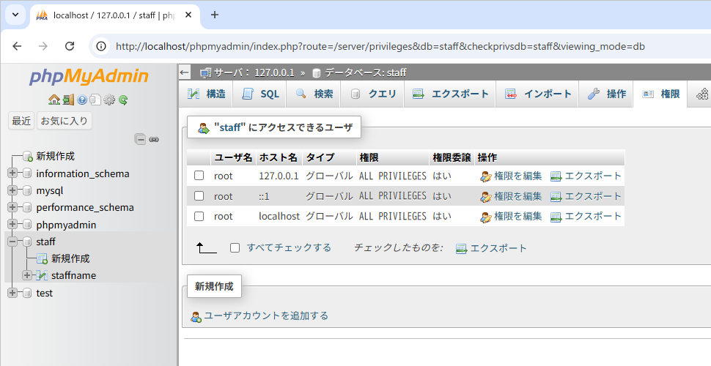Open a new browser tab

[215, 15]
